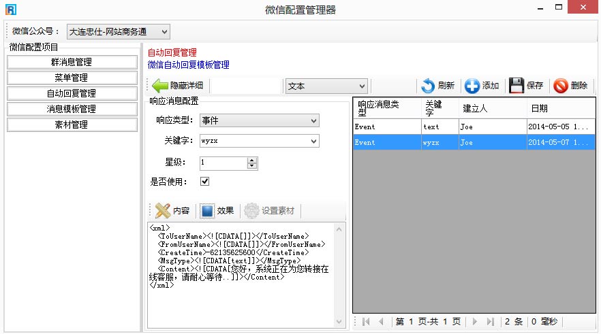Viewport: 601px width, 334px height.
Task: Jump to first page in pager
Action: coord(367,322)
